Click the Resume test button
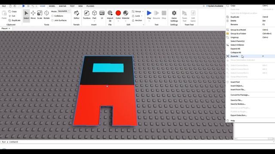Image resolution: width=275 pixels, height=154 pixels. [156, 15]
